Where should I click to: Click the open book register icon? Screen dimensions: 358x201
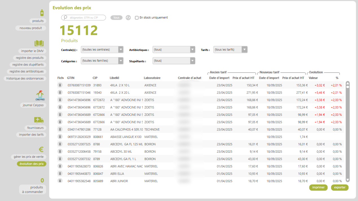[39, 43]
